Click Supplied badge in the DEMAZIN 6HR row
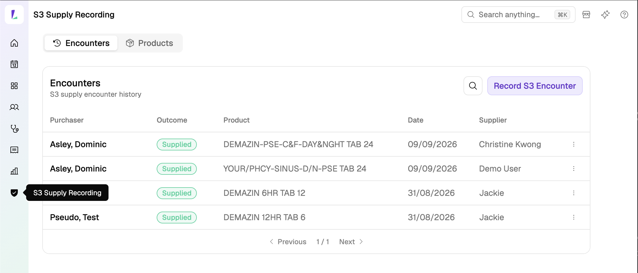Viewport: 638px width, 273px height. 177,193
